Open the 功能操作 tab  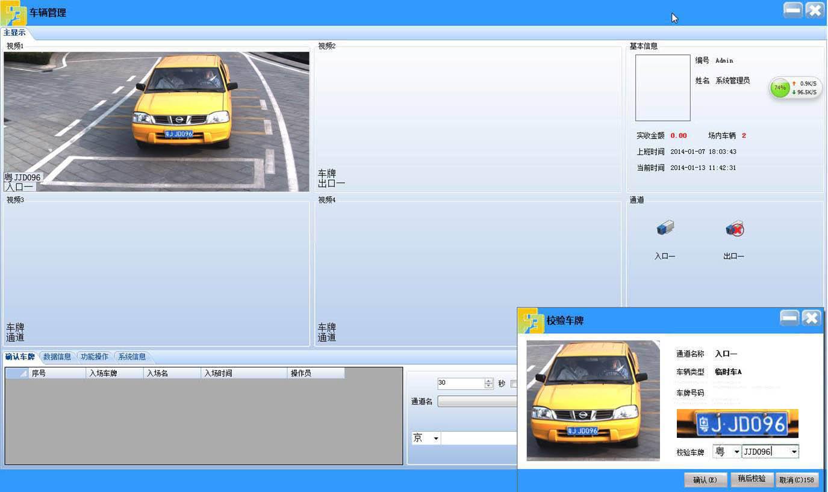pyautogui.click(x=95, y=357)
